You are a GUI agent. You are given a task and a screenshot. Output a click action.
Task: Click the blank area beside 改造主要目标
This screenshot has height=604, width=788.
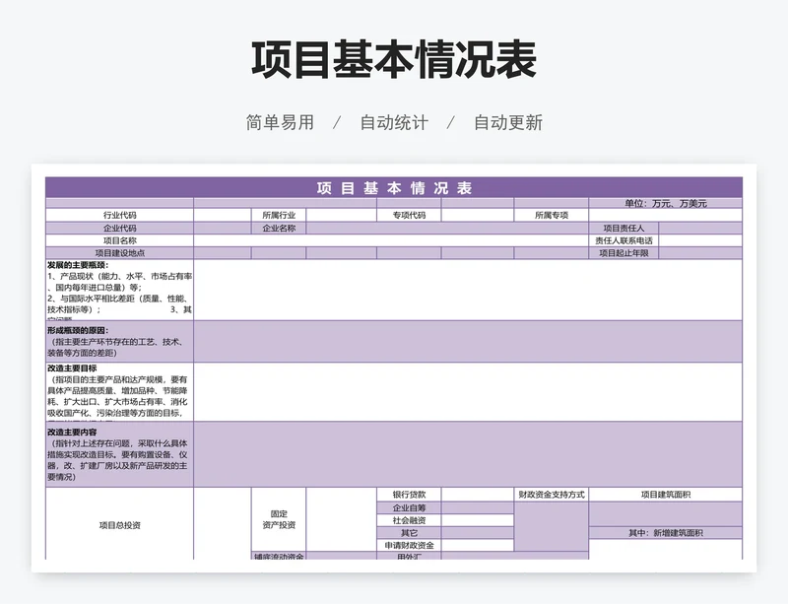pos(468,392)
